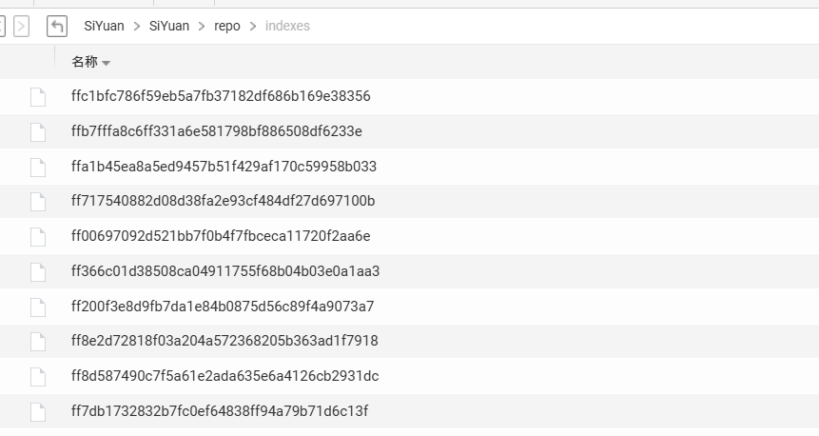Click file icon of ffb7fffa8c6ff331a6e581798bf886508df6233e
This screenshot has height=436, width=819.
38,131
